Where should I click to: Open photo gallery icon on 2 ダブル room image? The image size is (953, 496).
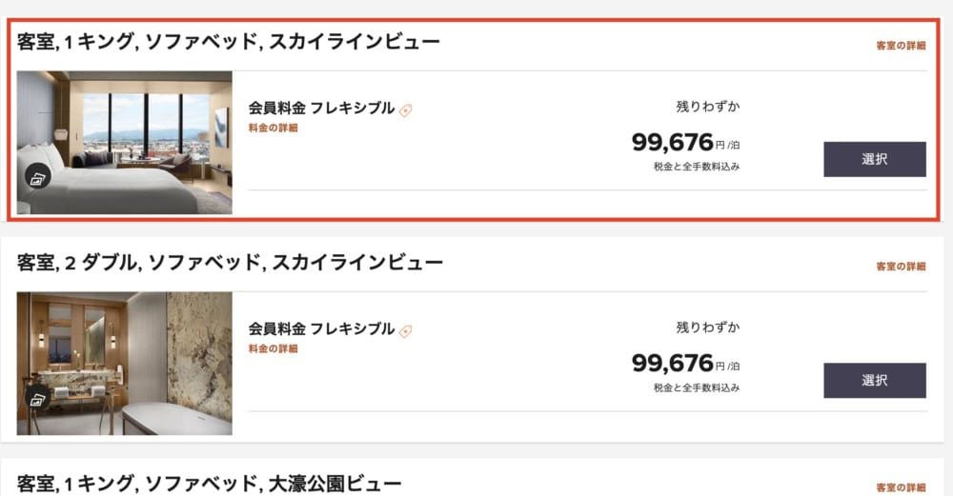(38, 398)
